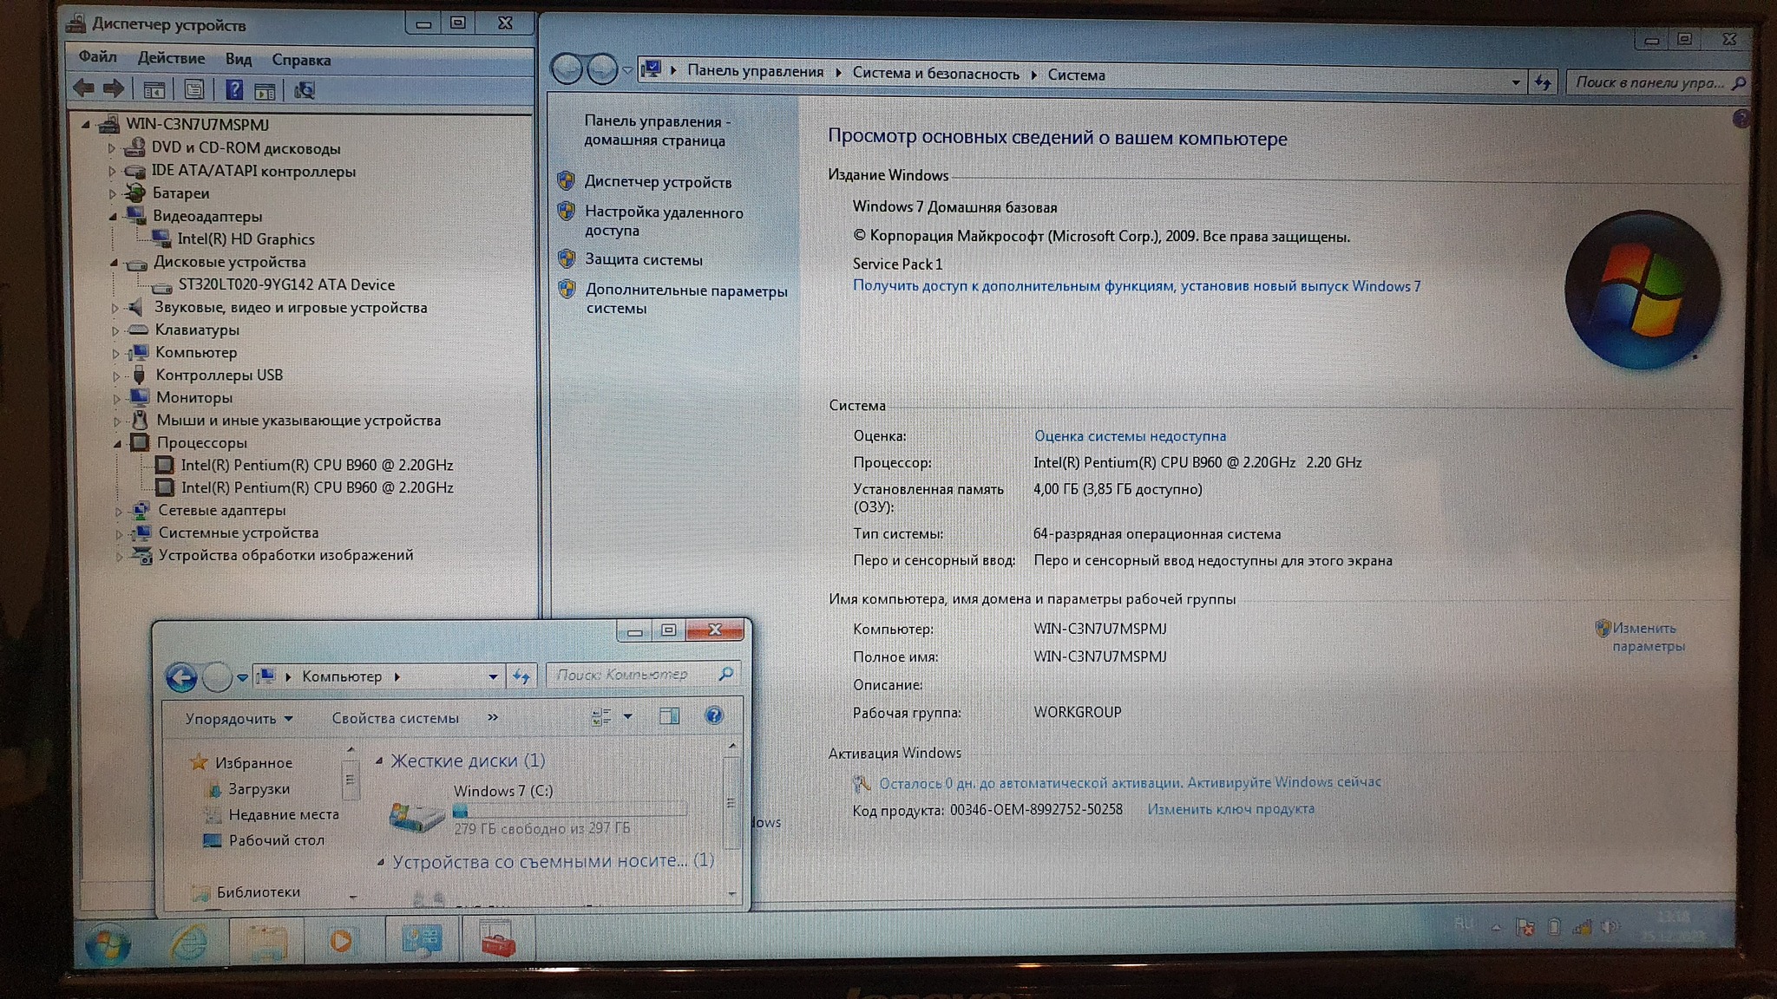Open Internet Explorer from the taskbar
The image size is (1777, 999).
[x=188, y=943]
